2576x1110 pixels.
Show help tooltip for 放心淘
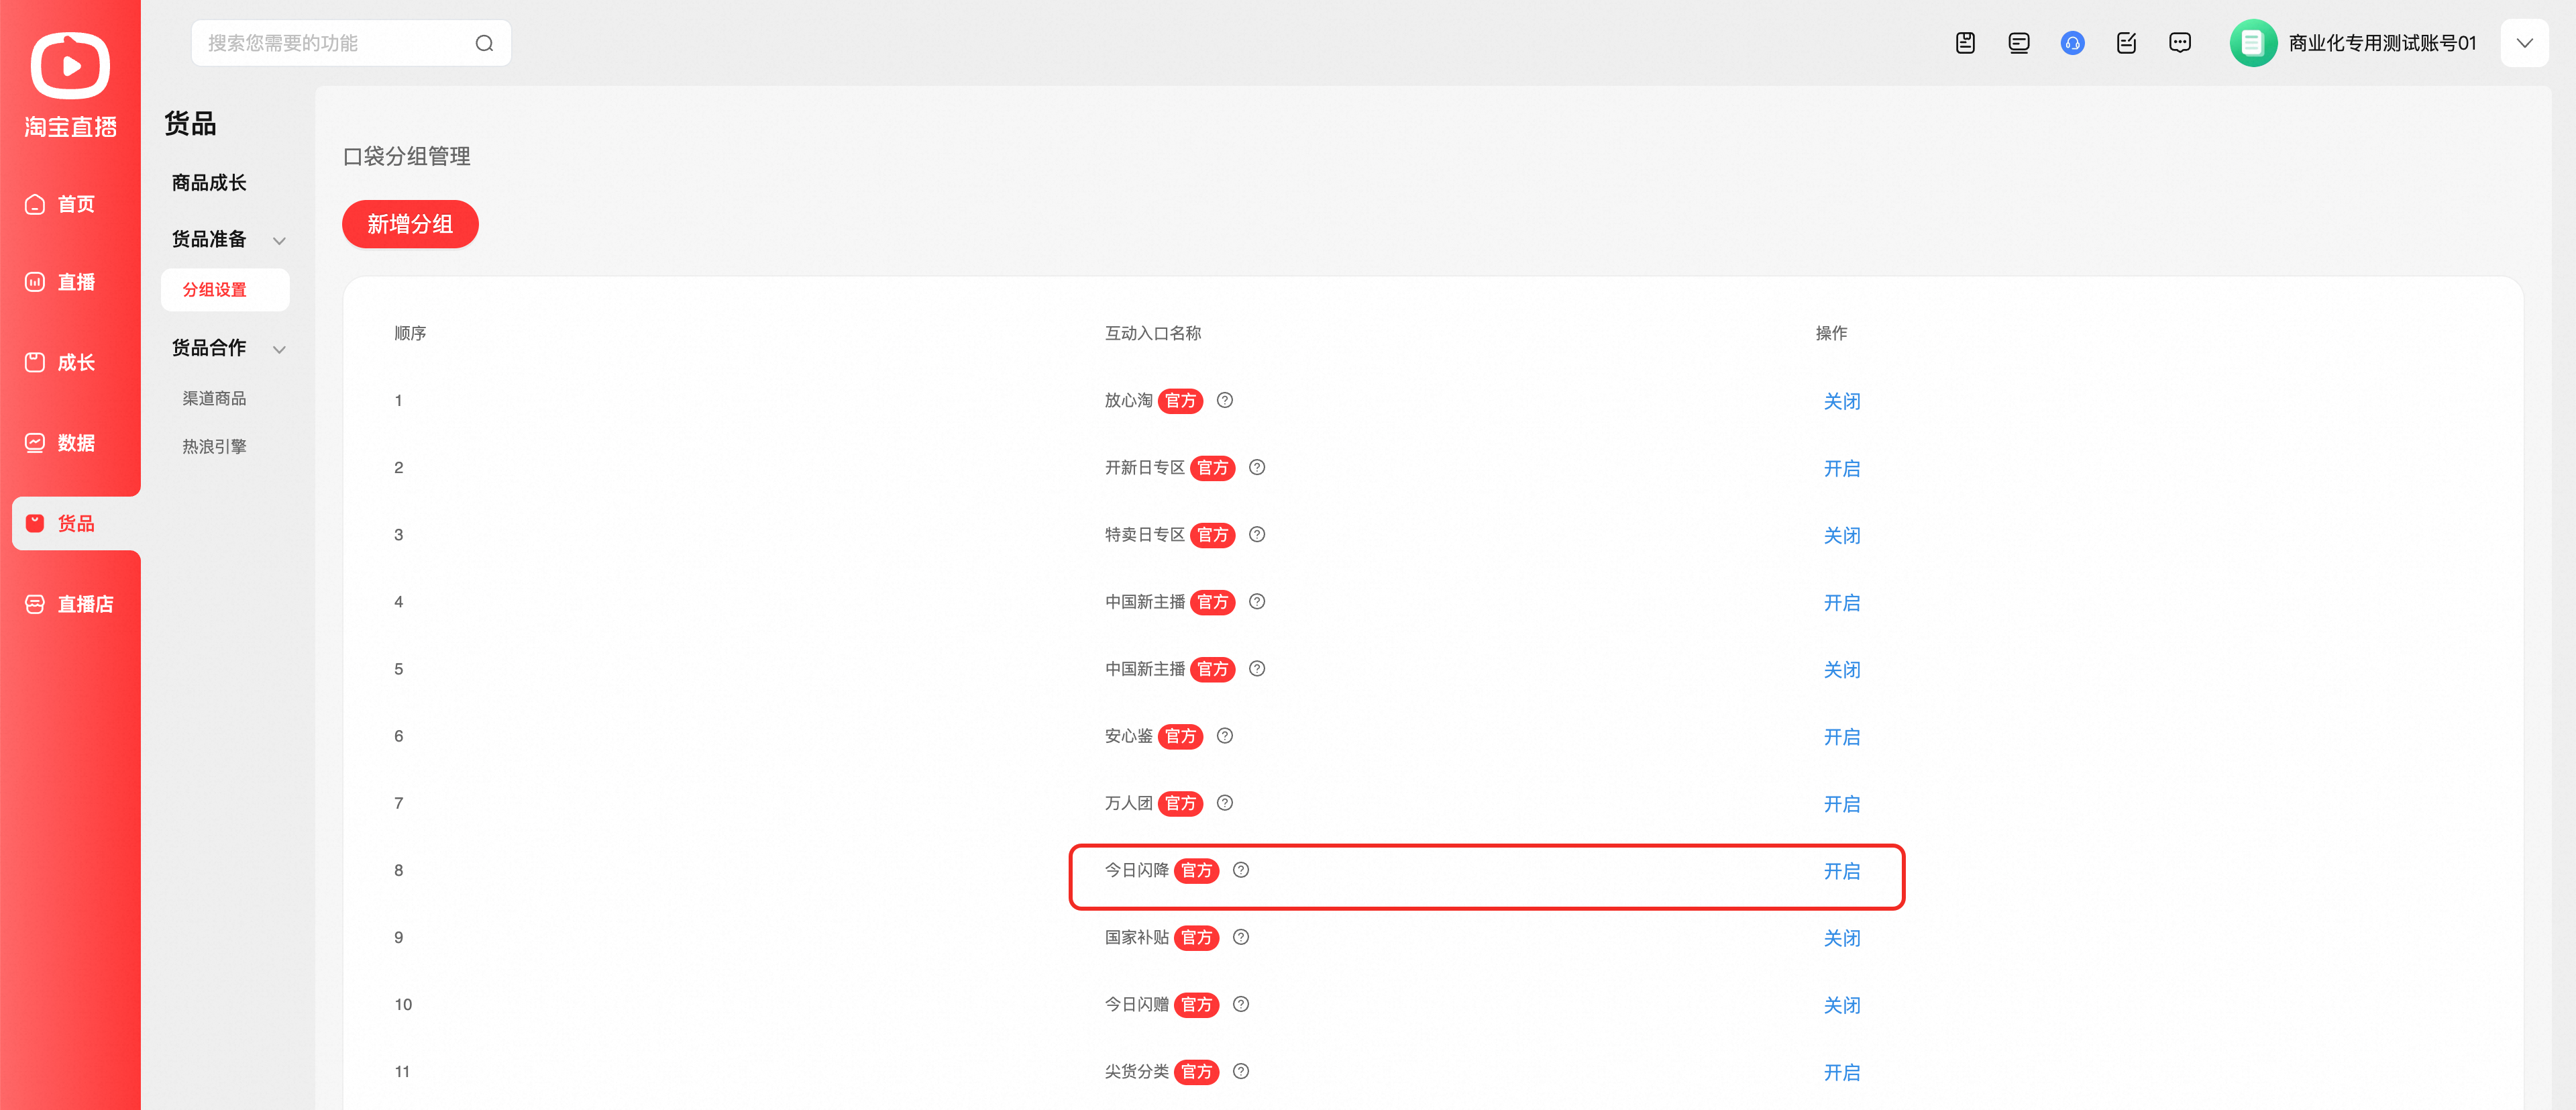click(x=1224, y=400)
